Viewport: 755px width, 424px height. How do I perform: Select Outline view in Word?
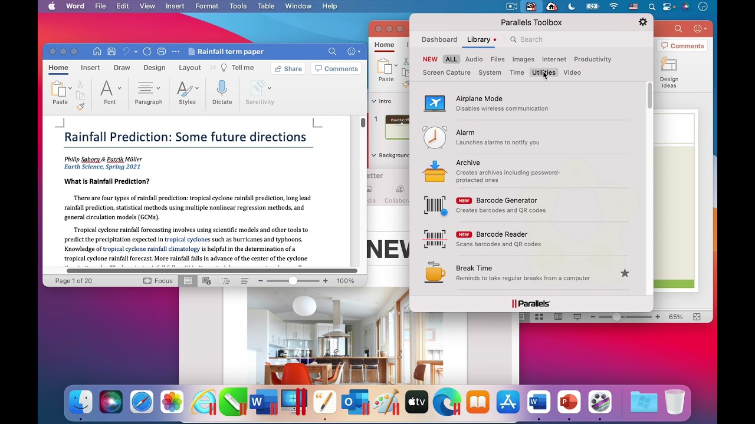tap(226, 281)
